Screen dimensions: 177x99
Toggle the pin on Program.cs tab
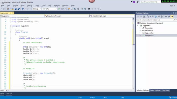pyautogui.click(x=11, y=13)
